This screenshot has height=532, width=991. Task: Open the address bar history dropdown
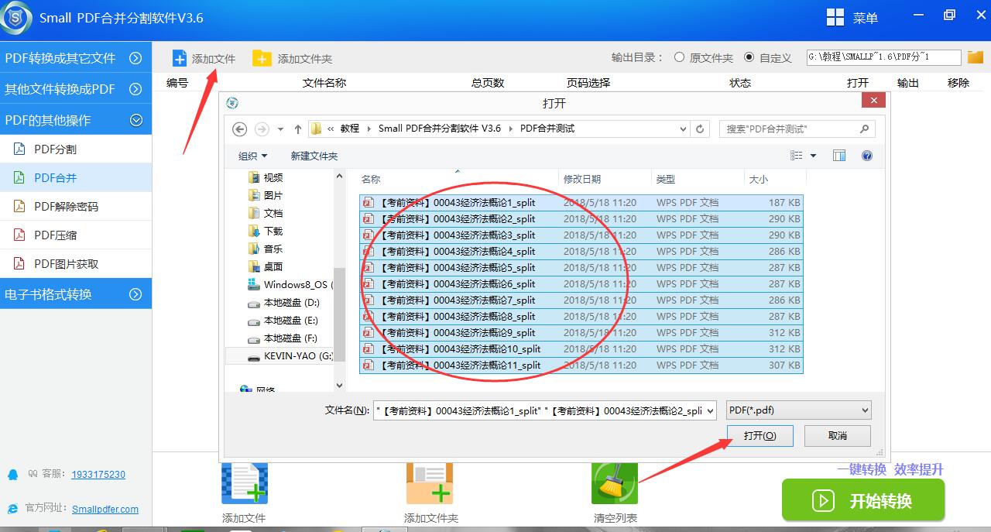click(683, 129)
